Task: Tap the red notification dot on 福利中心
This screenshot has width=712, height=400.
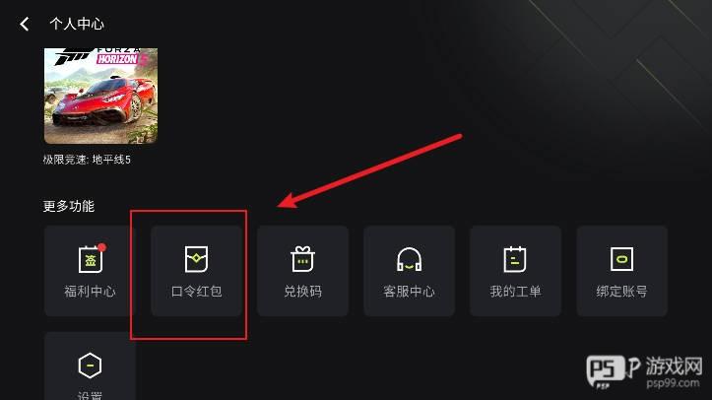Action: (x=101, y=247)
